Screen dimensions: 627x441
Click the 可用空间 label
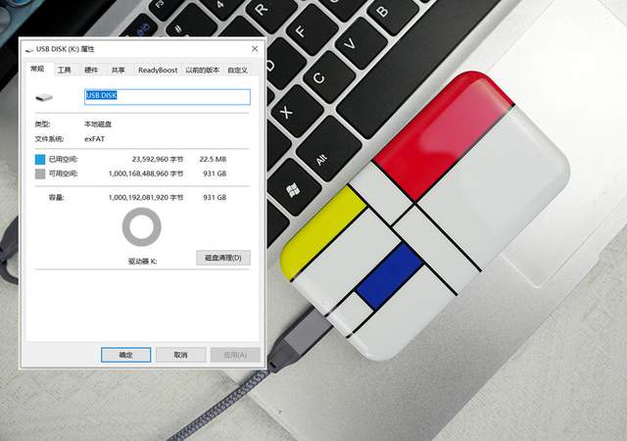click(x=63, y=173)
